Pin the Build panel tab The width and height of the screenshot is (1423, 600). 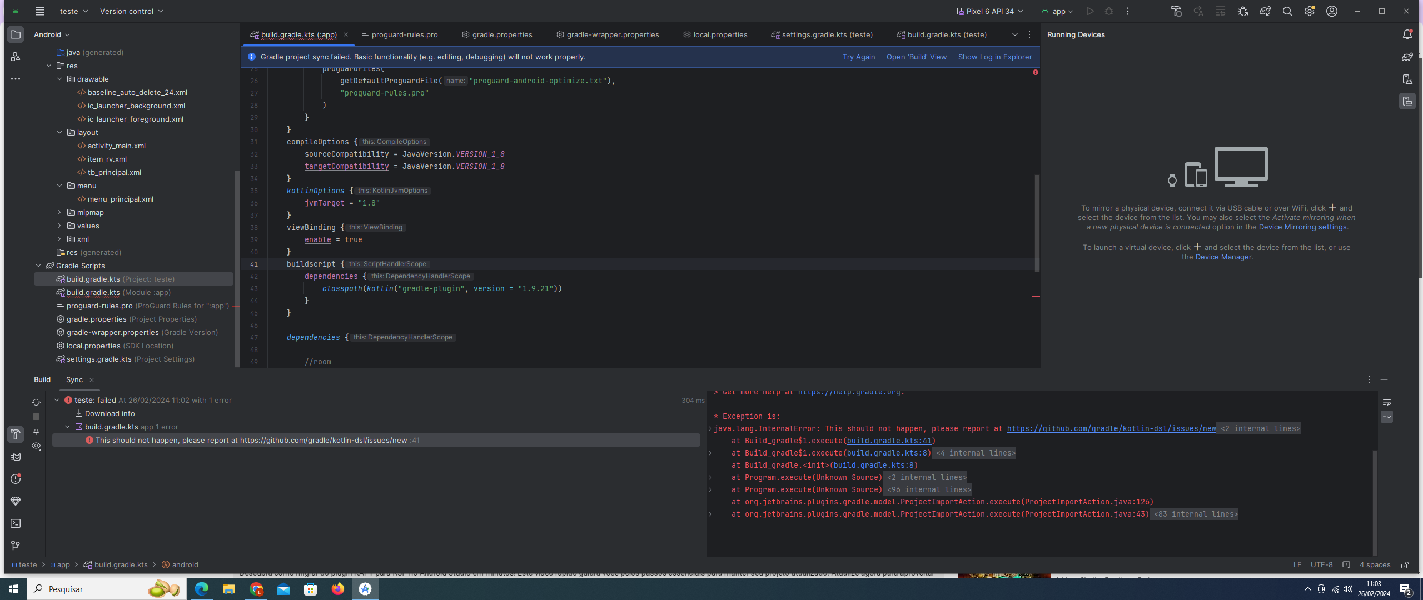(x=36, y=431)
